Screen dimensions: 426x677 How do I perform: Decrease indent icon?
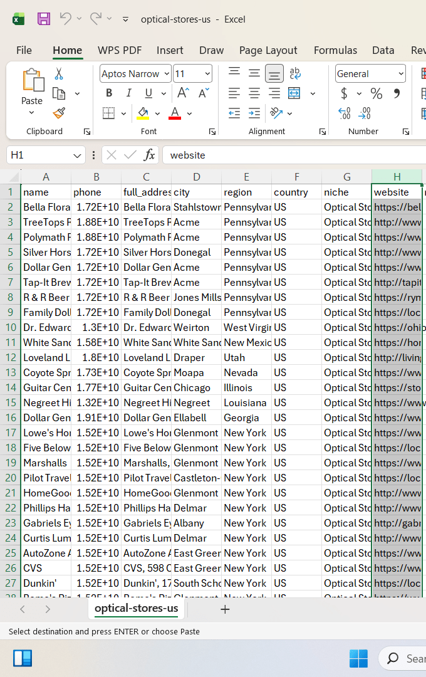point(234,113)
